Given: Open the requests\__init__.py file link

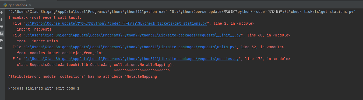Looking at the screenshot, I should 133,35.
